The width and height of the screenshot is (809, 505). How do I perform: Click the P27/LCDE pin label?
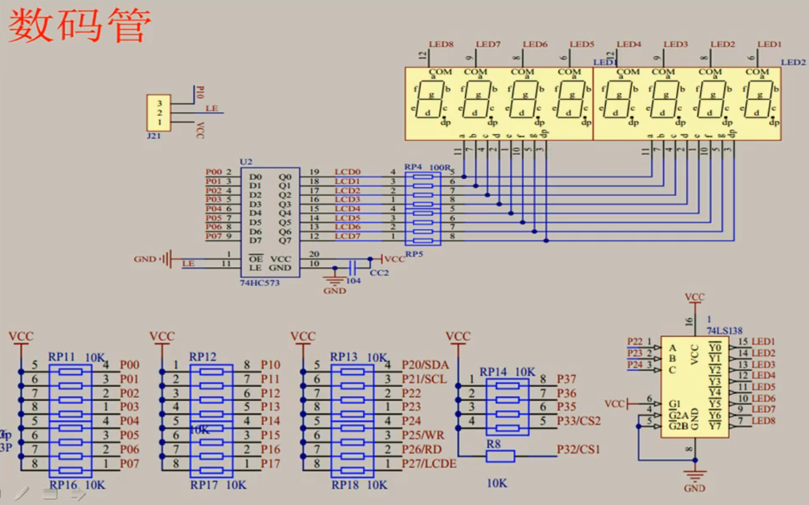429,463
